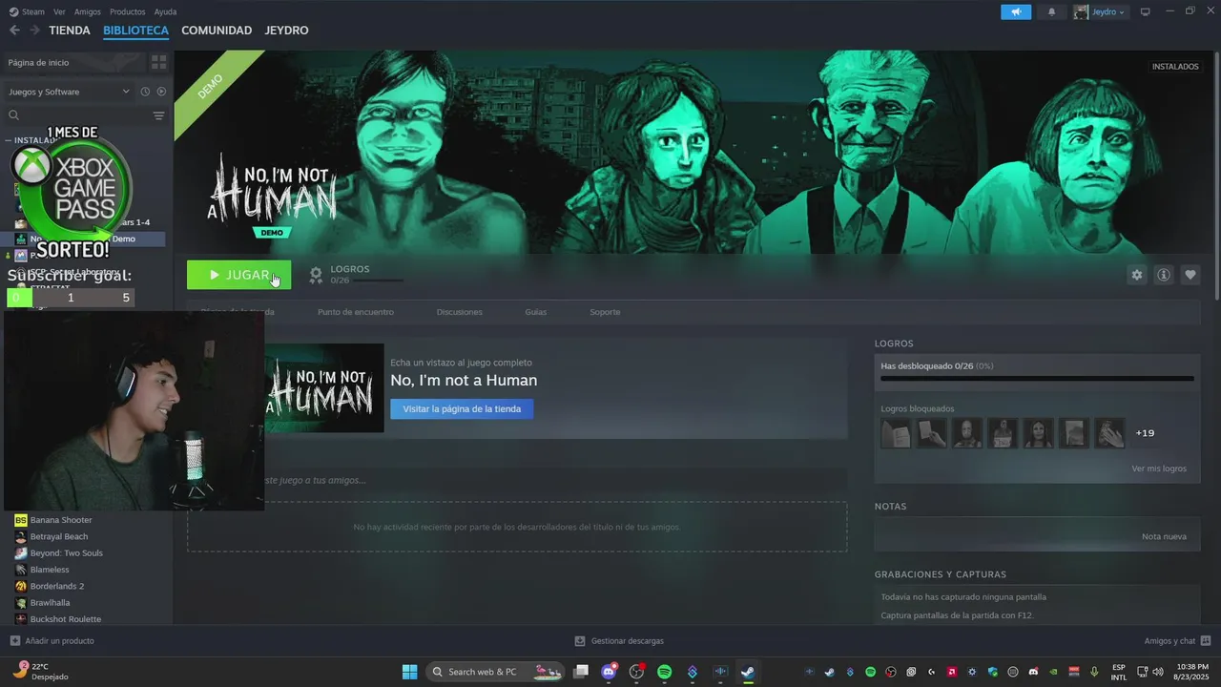Expand the Jeydro account dropdown
1221x687 pixels.
1100,11
